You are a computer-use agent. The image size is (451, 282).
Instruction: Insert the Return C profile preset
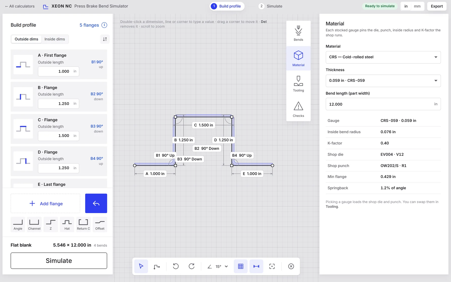tap(83, 224)
